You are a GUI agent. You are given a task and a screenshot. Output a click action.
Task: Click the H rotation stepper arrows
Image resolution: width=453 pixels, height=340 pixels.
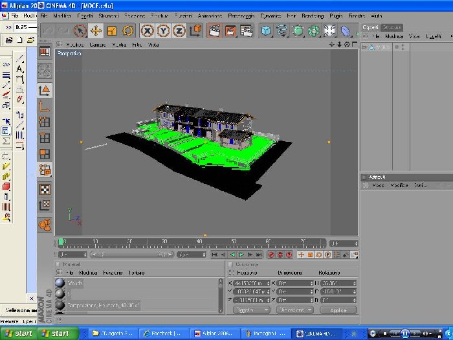pos(355,283)
